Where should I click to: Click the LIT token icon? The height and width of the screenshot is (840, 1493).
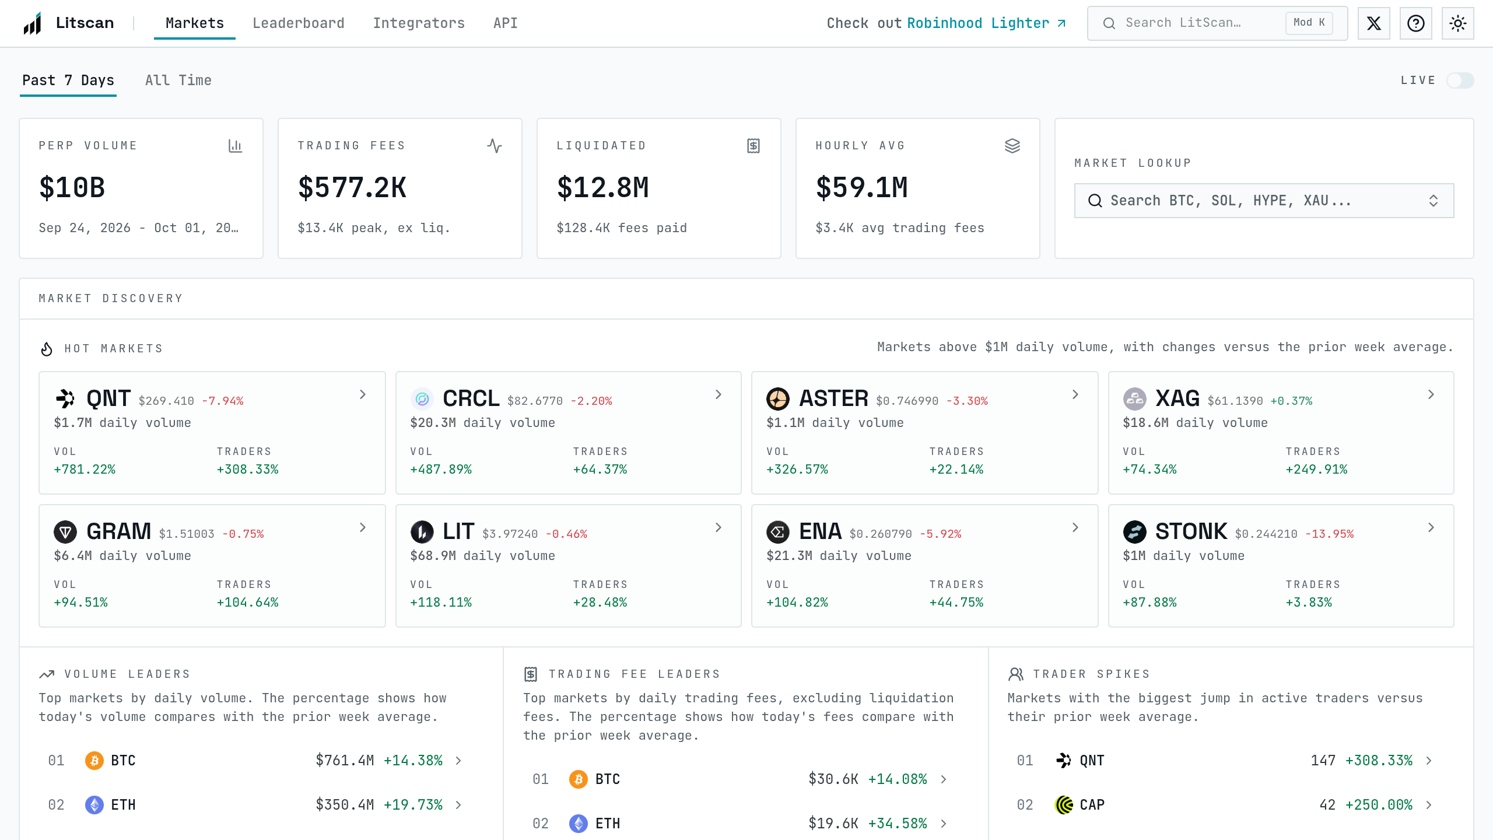tap(422, 532)
